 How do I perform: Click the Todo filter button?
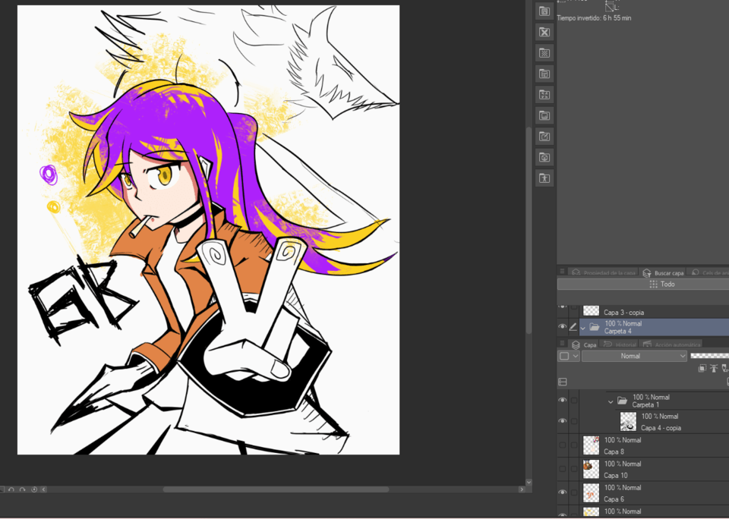pos(643,285)
